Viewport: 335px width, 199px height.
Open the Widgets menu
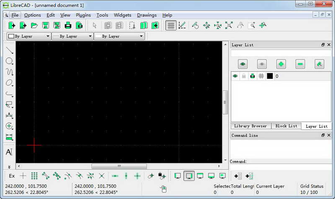(x=123, y=15)
